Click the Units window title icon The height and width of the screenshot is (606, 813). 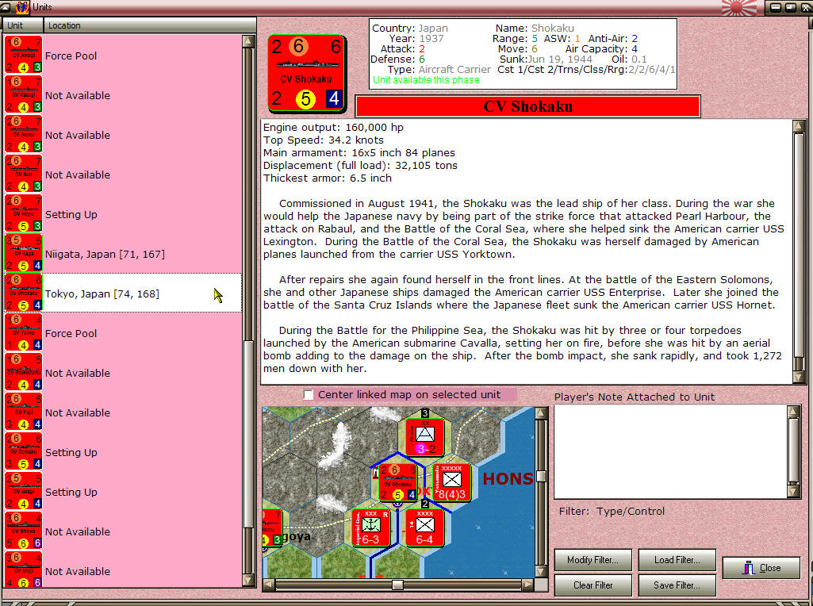point(22,7)
